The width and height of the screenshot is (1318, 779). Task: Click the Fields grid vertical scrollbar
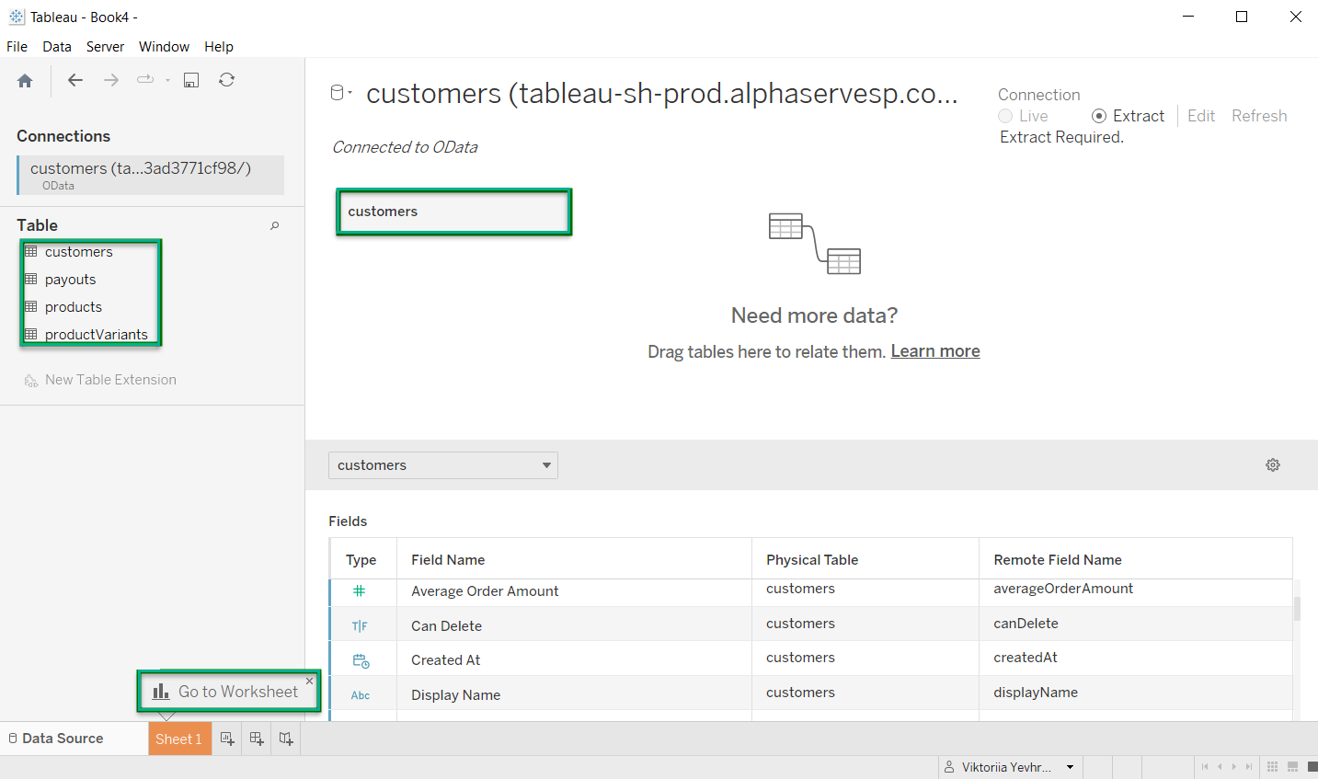tap(1297, 609)
